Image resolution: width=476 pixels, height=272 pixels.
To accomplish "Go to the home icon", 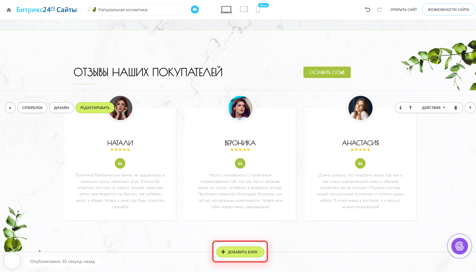I will (9, 10).
